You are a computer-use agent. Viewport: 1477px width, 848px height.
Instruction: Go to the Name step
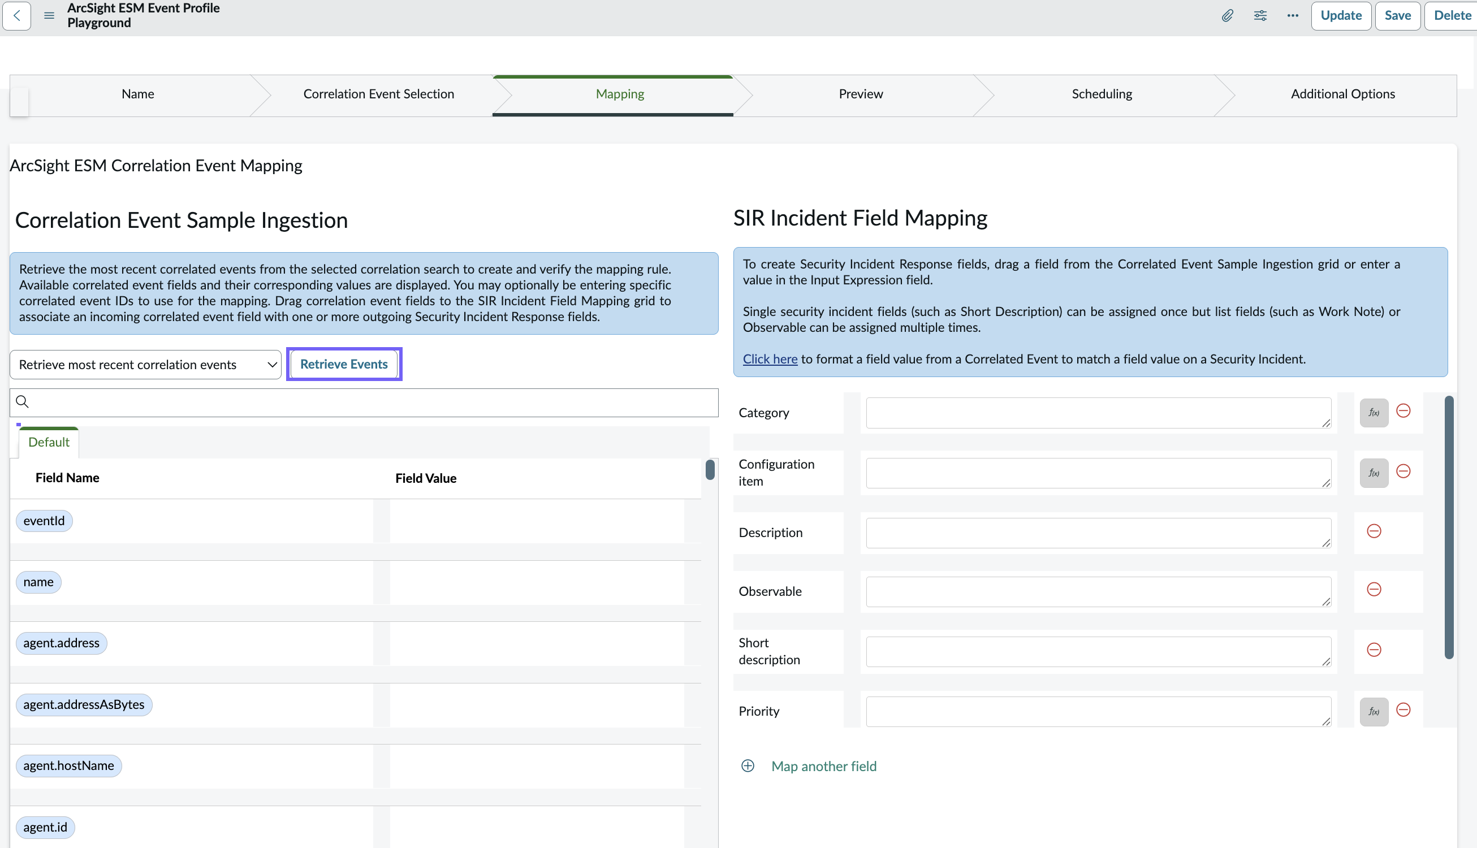[x=138, y=94]
